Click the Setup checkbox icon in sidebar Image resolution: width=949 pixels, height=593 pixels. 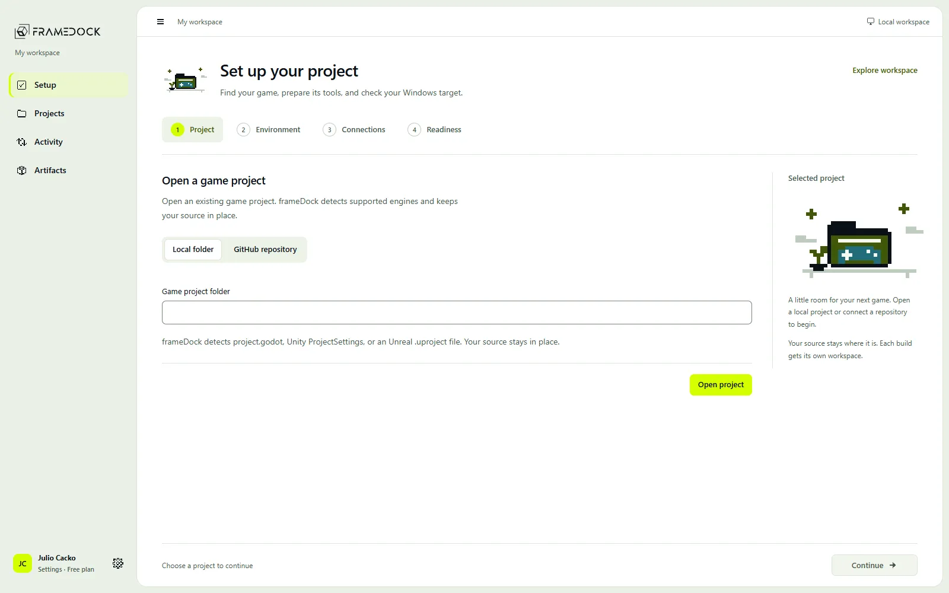pyautogui.click(x=22, y=85)
